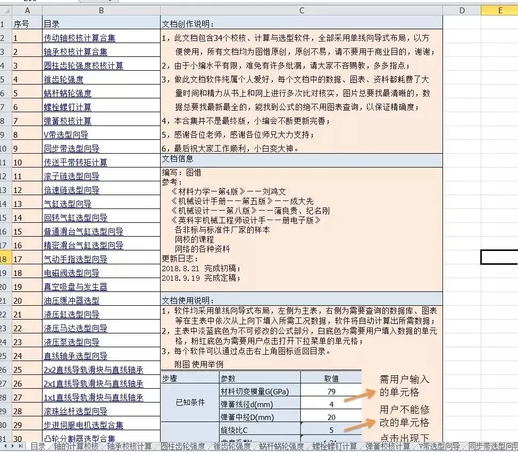Open the 同步带选型向导 link in column B
This screenshot has width=518, height=452.
click(x=72, y=149)
